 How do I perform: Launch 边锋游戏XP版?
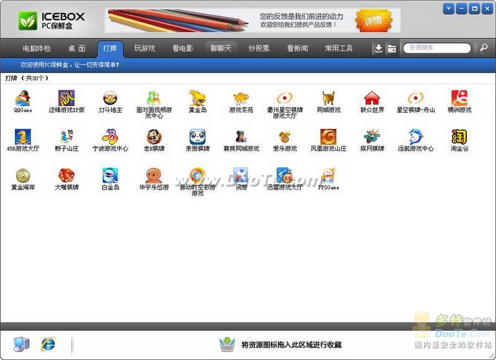(66, 99)
